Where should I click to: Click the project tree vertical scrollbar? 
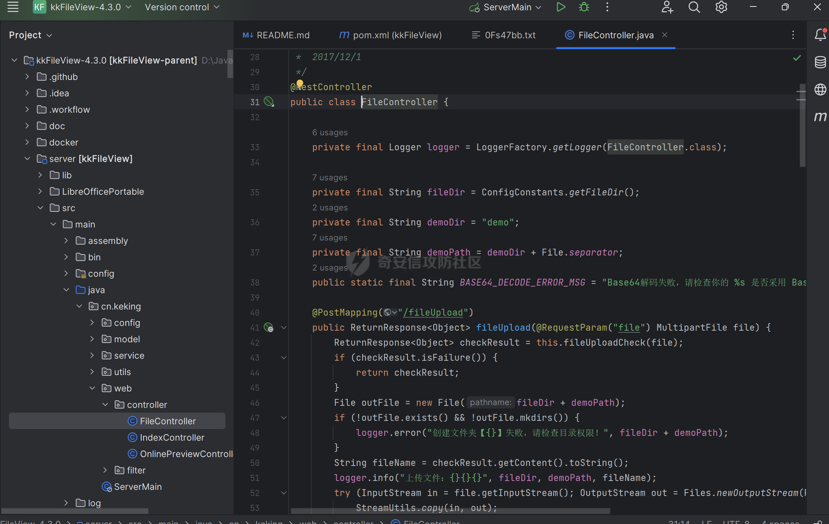click(230, 64)
